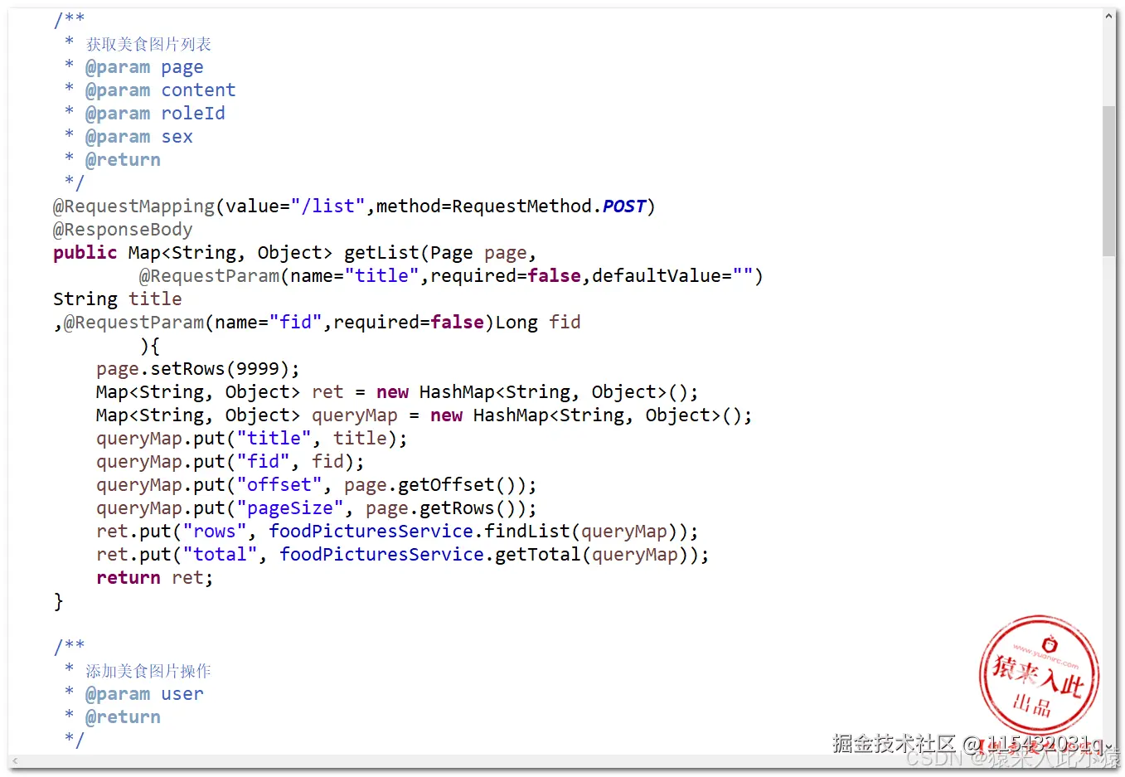Click the vertical scrollbar thumb
The image size is (1125, 777).
[1109, 181]
